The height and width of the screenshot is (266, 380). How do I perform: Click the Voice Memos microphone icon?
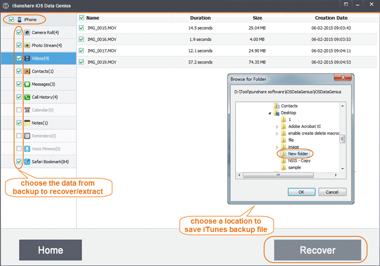click(27, 149)
